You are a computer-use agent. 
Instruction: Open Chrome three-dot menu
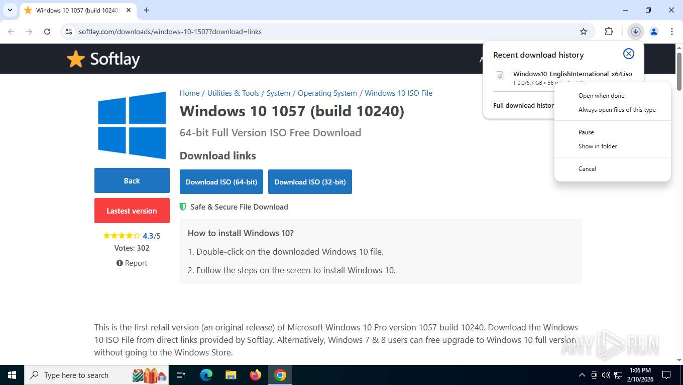point(671,32)
